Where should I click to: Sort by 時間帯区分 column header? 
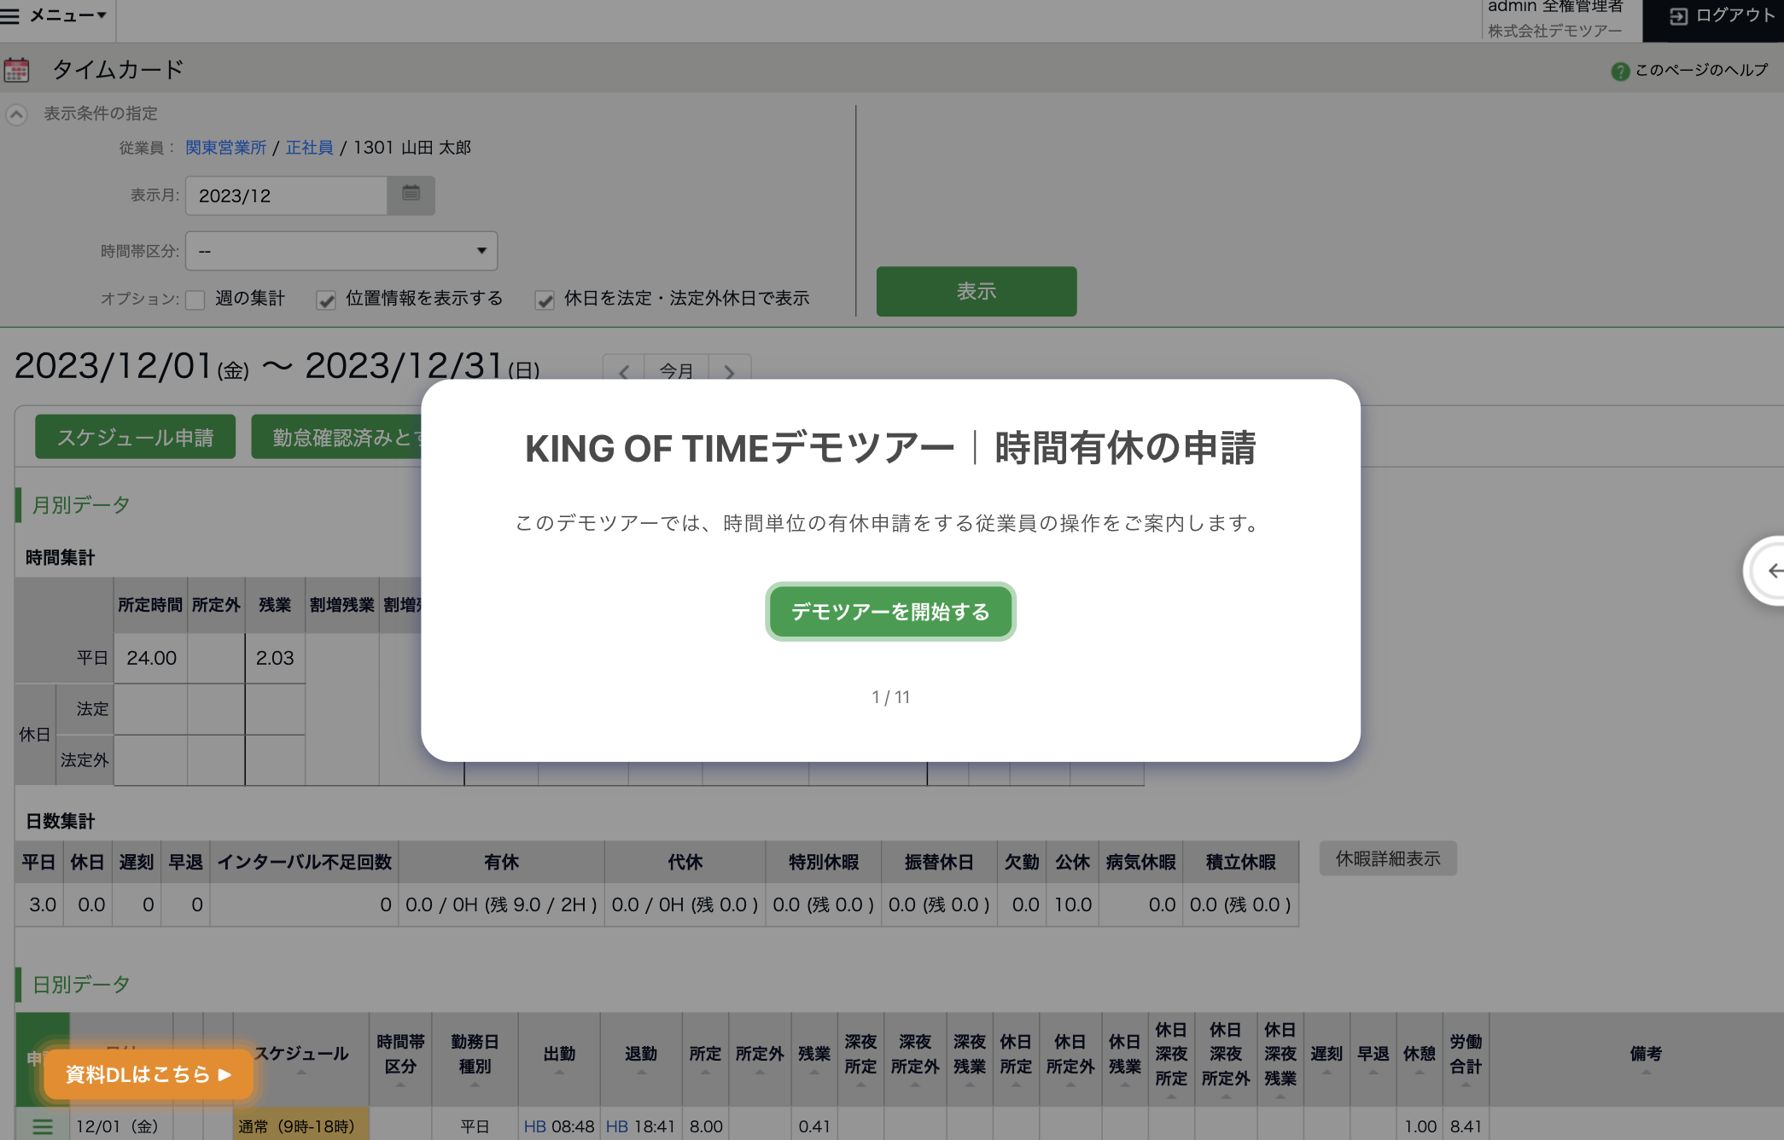400,1059
